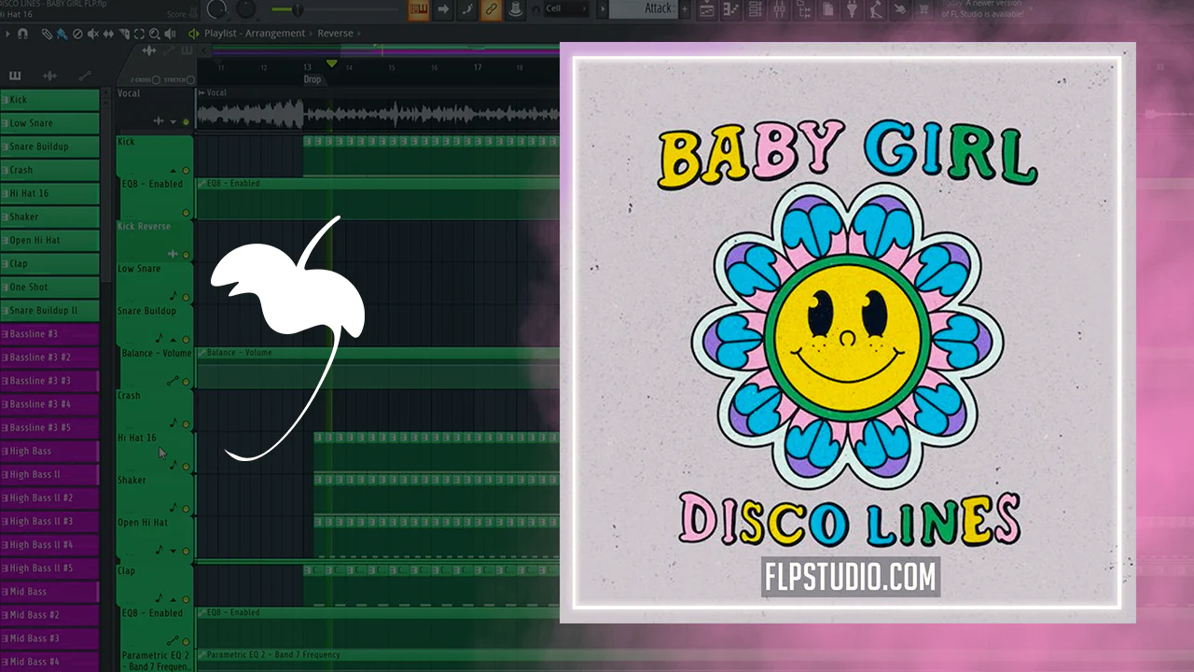The image size is (1194, 672).
Task: Click the magnet snap icon in playlist toolbar
Action: pos(22,34)
